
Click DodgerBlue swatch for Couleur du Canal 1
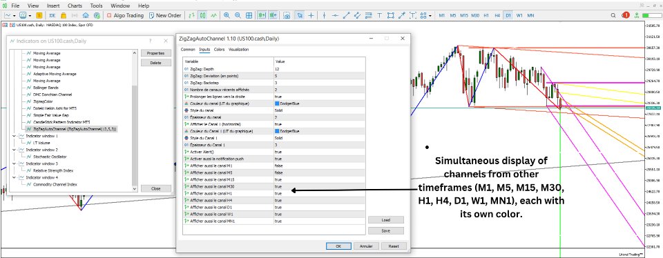pos(276,131)
